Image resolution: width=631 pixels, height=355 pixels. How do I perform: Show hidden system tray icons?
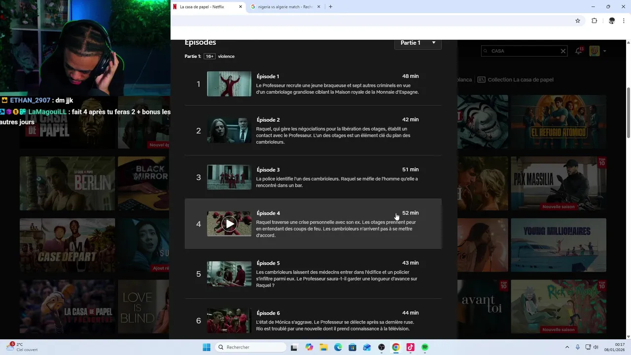(x=567, y=347)
